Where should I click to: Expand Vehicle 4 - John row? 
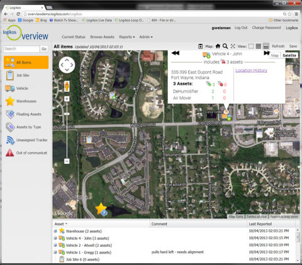pyautogui.click(x=55, y=238)
